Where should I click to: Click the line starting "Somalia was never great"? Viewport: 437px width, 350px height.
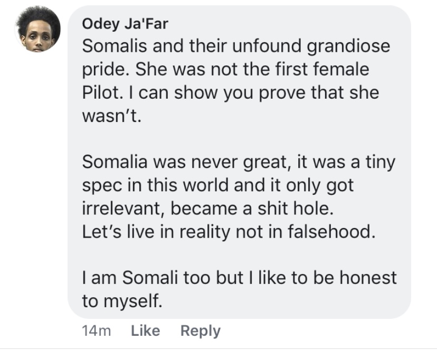click(239, 162)
